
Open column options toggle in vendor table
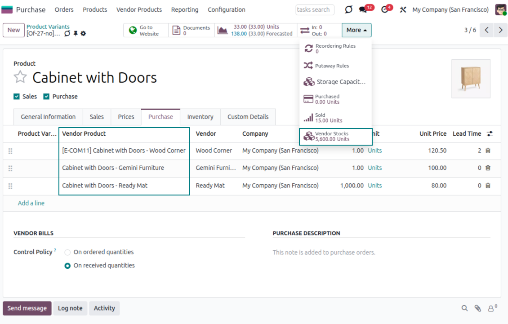[490, 134]
